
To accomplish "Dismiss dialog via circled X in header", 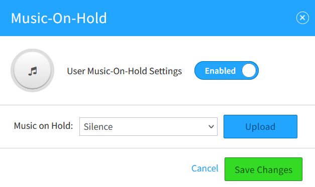I will click(302, 18).
